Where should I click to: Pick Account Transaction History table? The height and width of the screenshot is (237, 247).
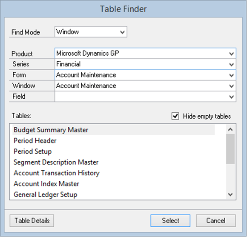click(x=113, y=173)
